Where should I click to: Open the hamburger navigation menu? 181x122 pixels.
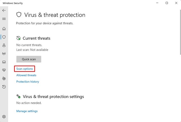[x=4, y=19]
